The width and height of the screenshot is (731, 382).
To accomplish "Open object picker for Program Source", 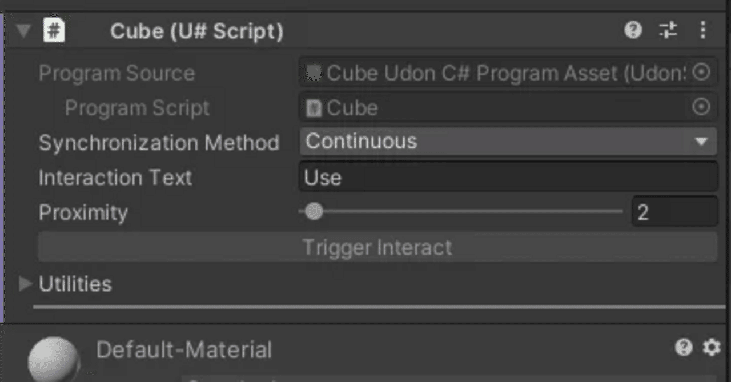I will [x=701, y=73].
